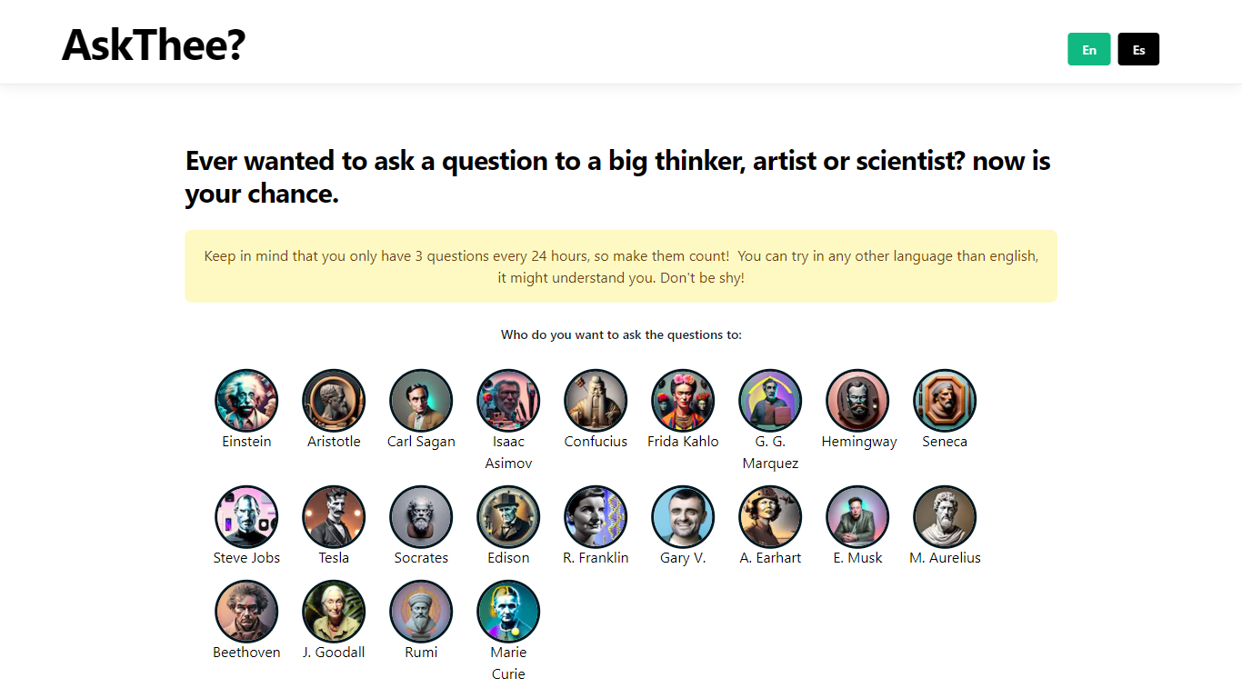Select Isaac Asimov's portrait
Viewport: 1242px width, 698px height.
[x=508, y=401]
